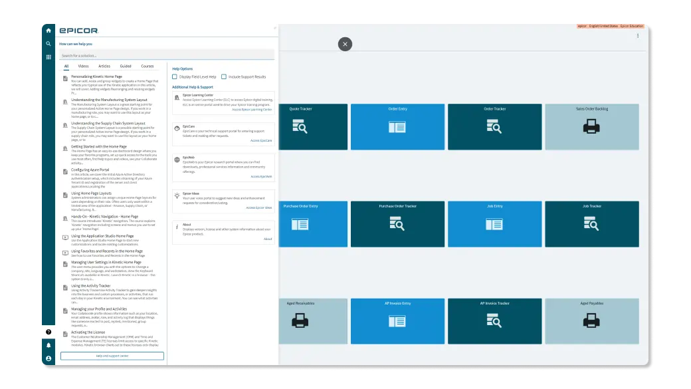Open Understanding the Manufacturing System Layout course
The image size is (691, 389).
point(109,100)
